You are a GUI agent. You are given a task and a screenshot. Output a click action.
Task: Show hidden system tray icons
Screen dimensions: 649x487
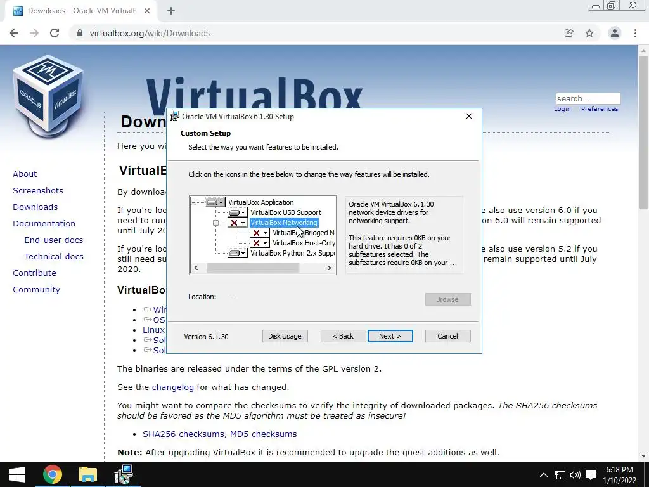click(x=544, y=475)
